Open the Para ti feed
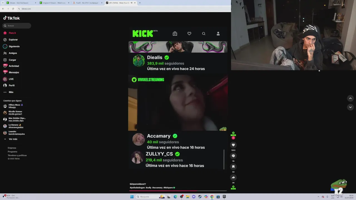 tap(9, 33)
